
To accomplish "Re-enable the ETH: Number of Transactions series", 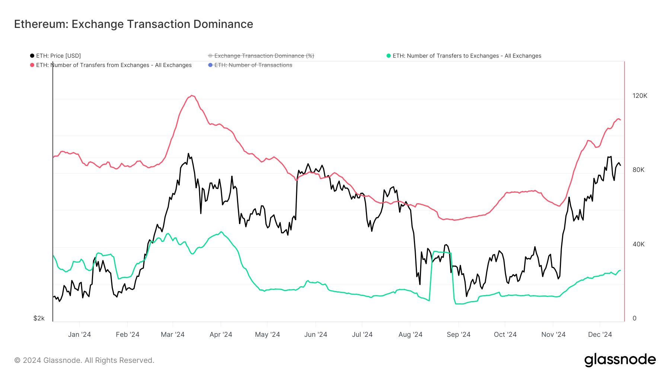I will pos(253,65).
